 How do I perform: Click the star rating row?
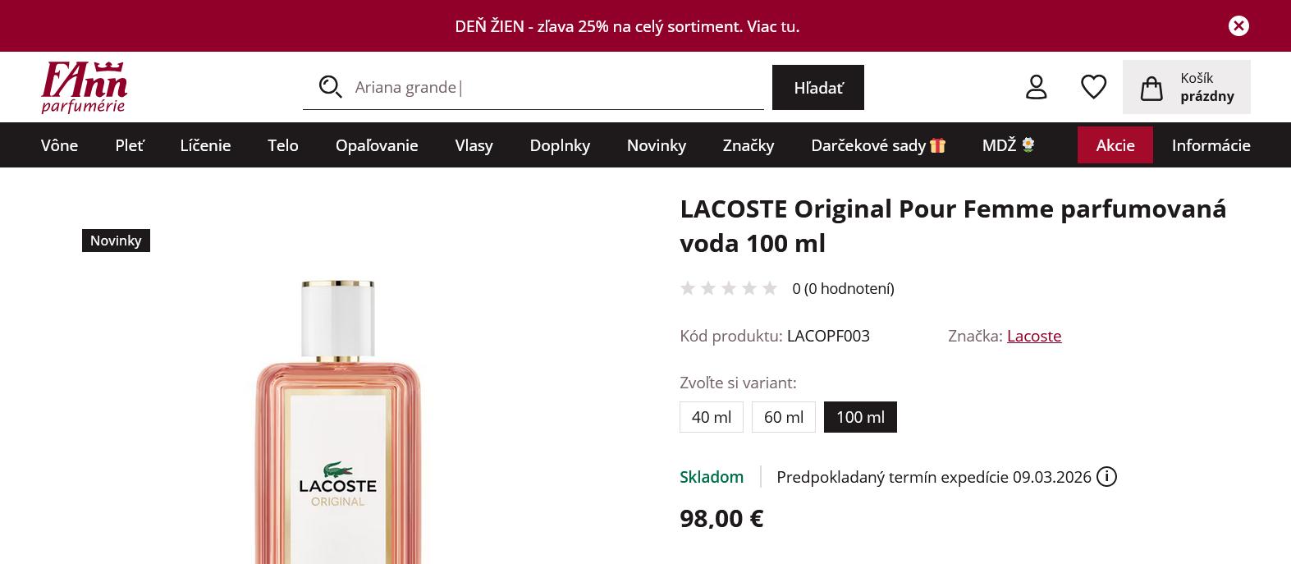pyautogui.click(x=729, y=288)
